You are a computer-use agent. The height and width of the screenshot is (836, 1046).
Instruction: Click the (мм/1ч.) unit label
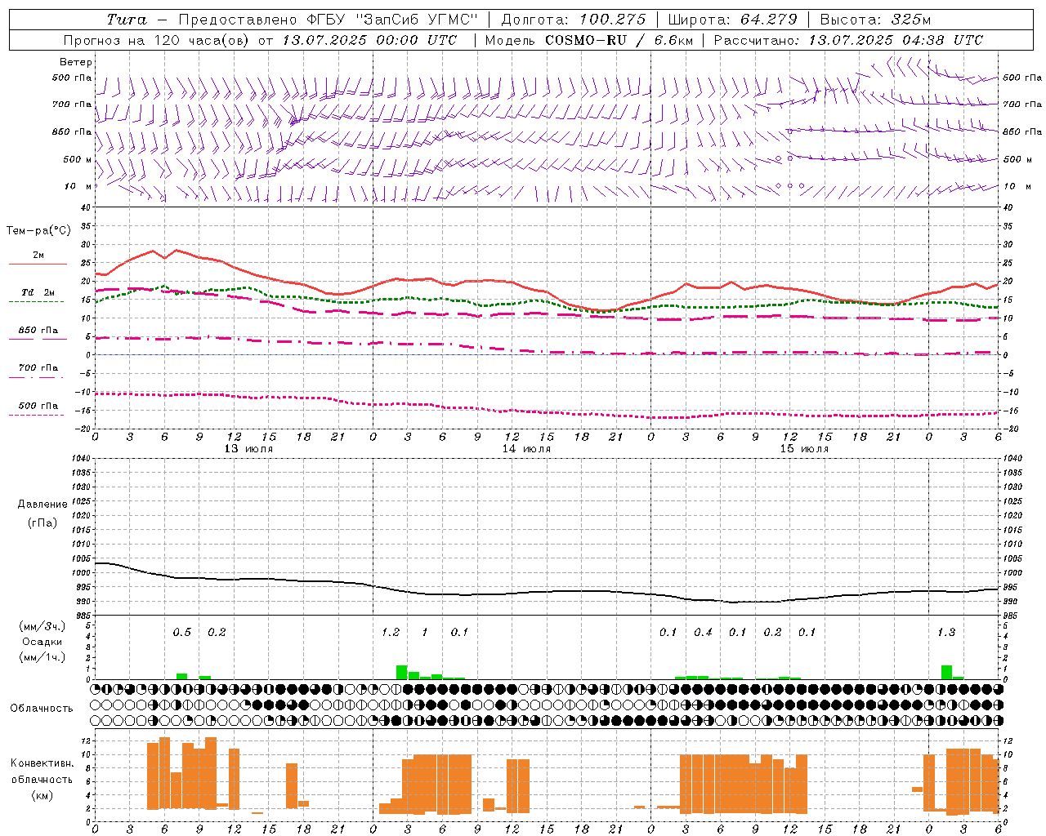pyautogui.click(x=42, y=657)
